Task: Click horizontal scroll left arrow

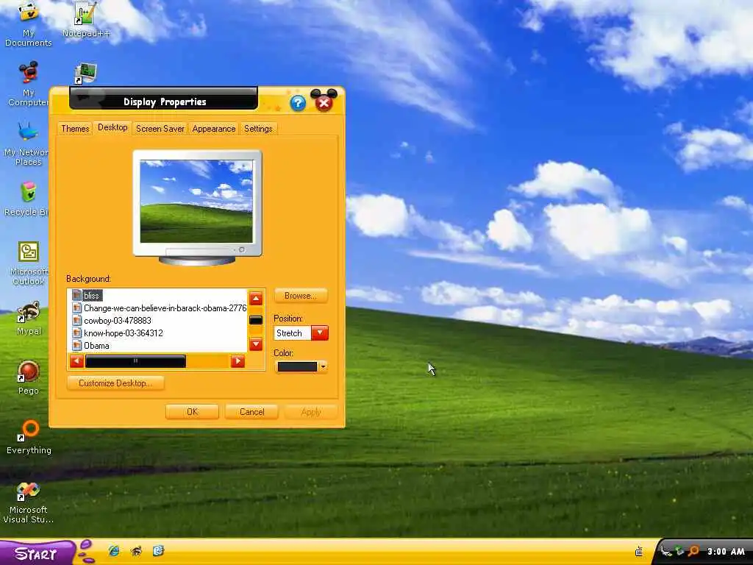Action: [x=76, y=361]
